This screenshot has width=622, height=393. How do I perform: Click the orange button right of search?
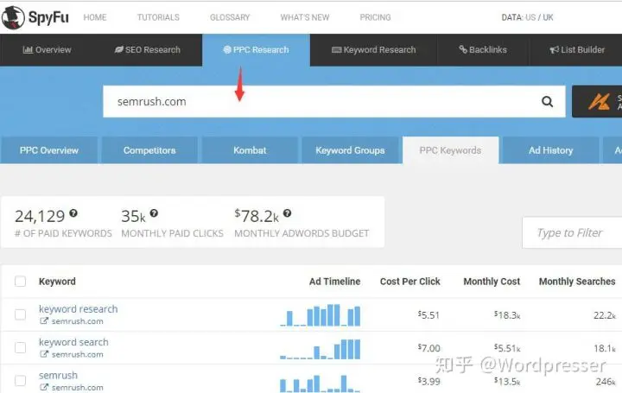click(x=598, y=102)
